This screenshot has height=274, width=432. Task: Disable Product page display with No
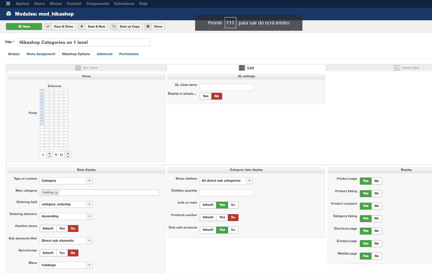(376, 181)
